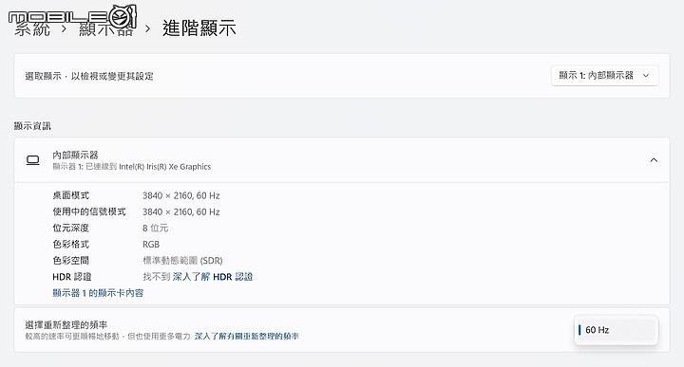Click breadcrumb chevron before 進階顯示

coord(148,29)
